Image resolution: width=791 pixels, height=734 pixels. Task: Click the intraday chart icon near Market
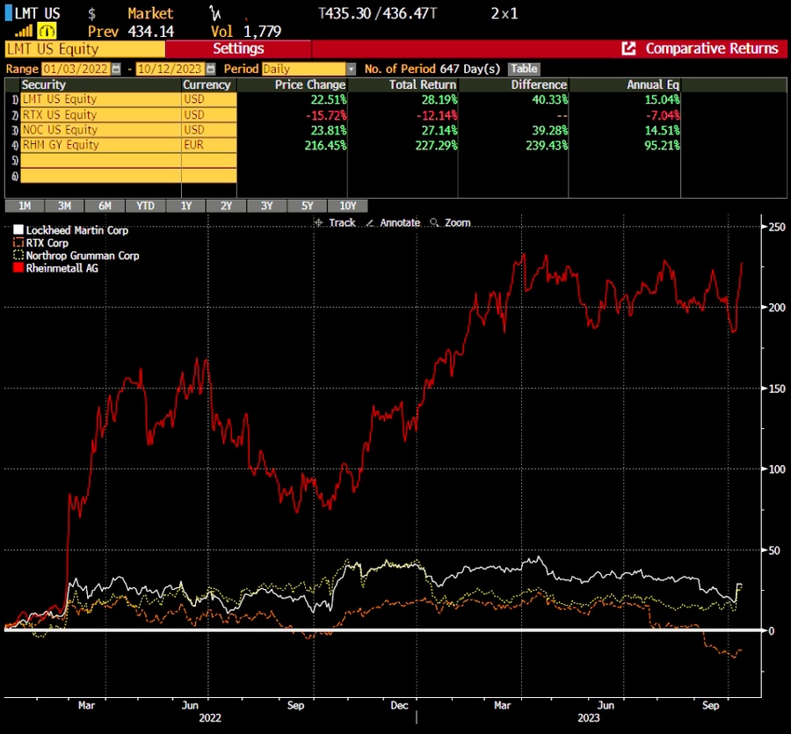click(x=215, y=13)
